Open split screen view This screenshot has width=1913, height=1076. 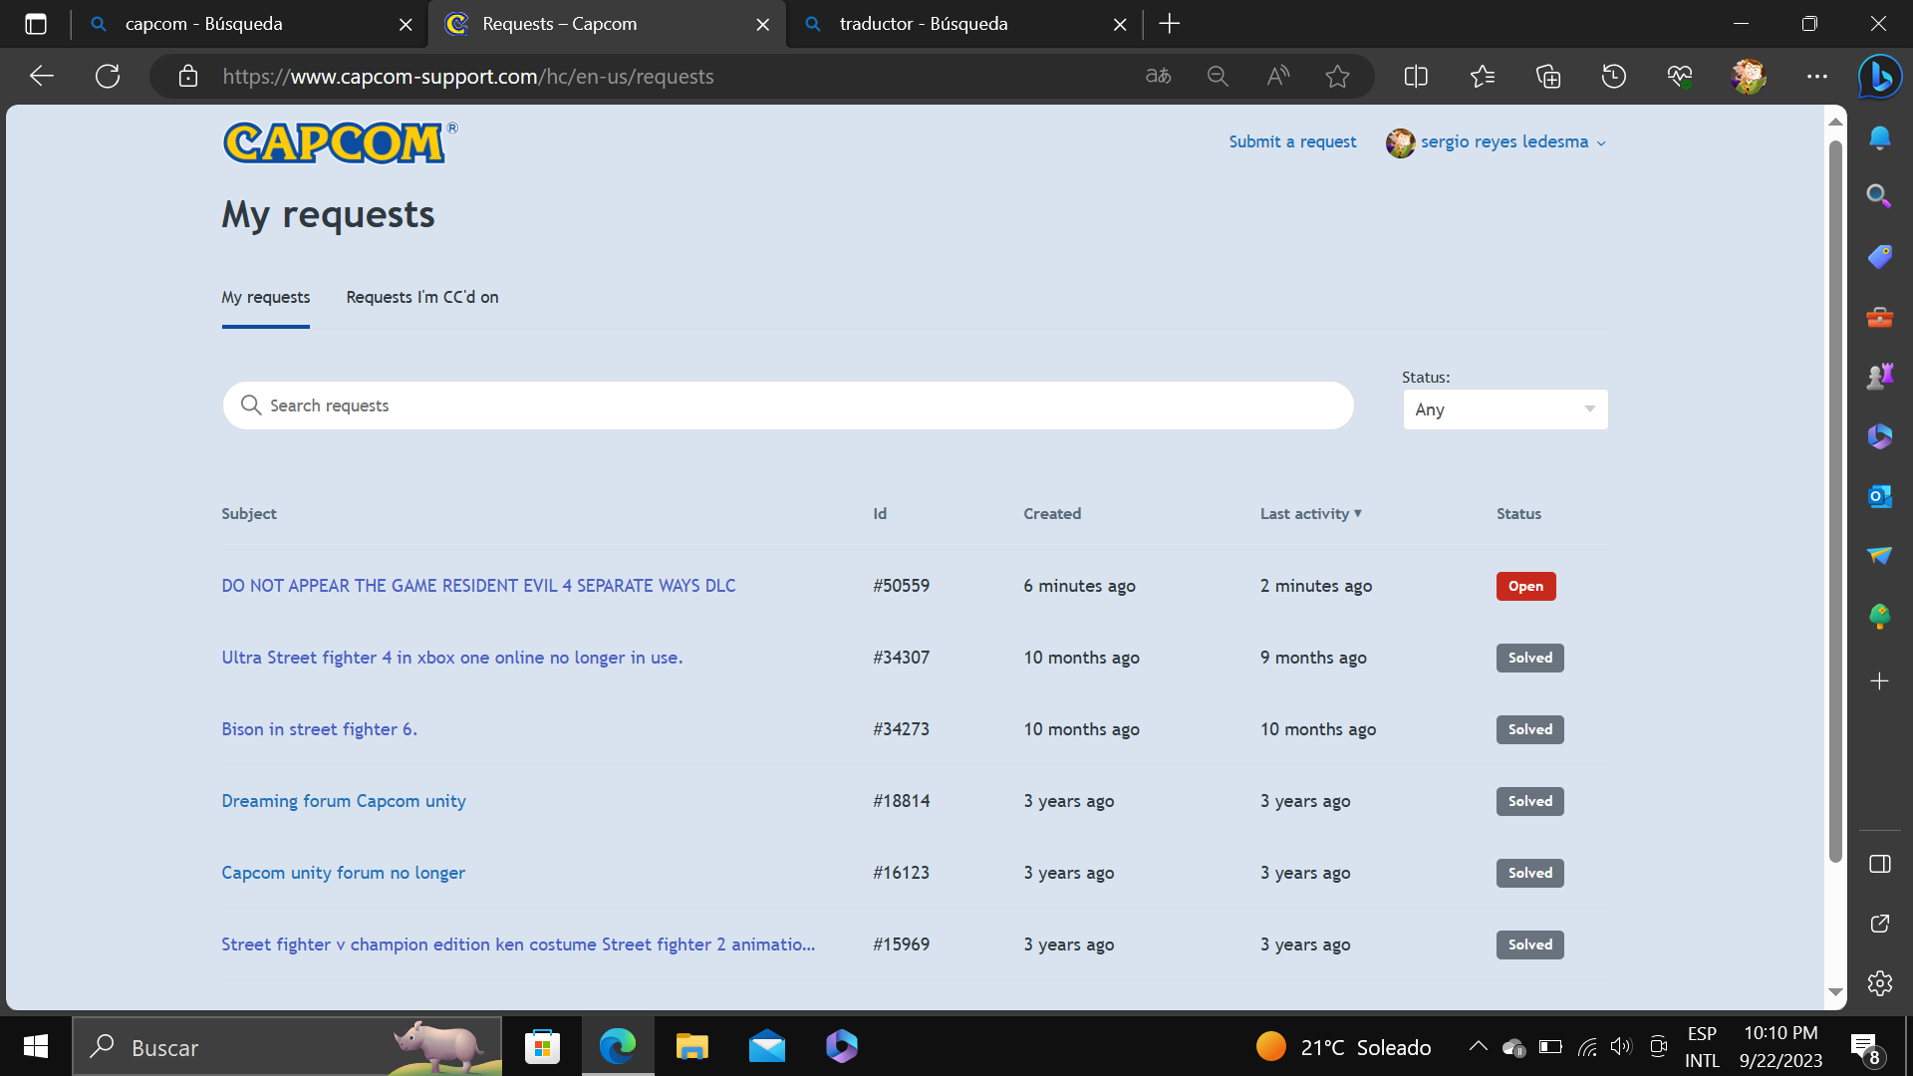coord(1416,77)
